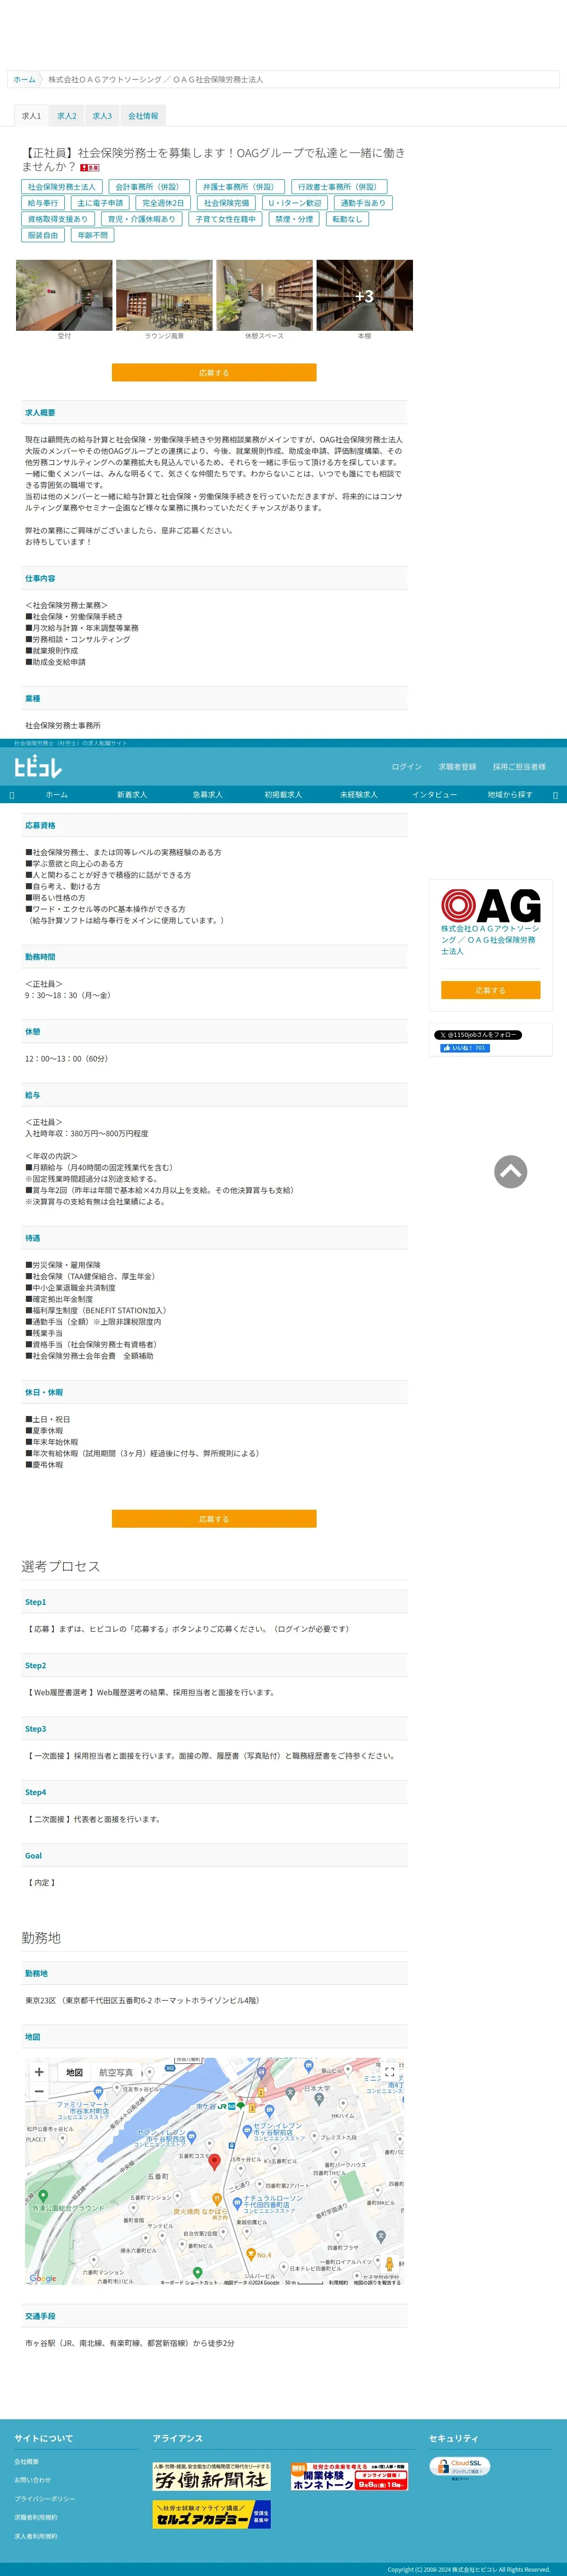Click the 社会保険労務士法人 tag
567x2576 pixels.
(62, 187)
